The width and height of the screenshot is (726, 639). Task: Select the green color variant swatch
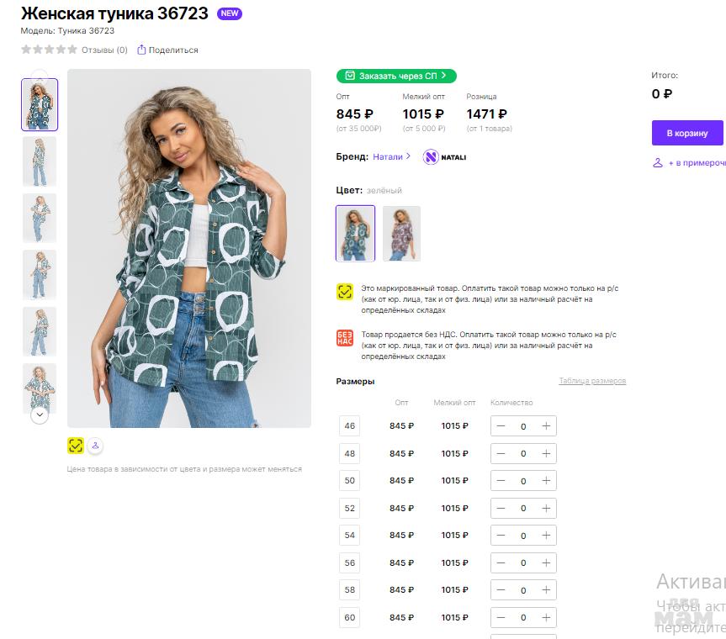355,233
